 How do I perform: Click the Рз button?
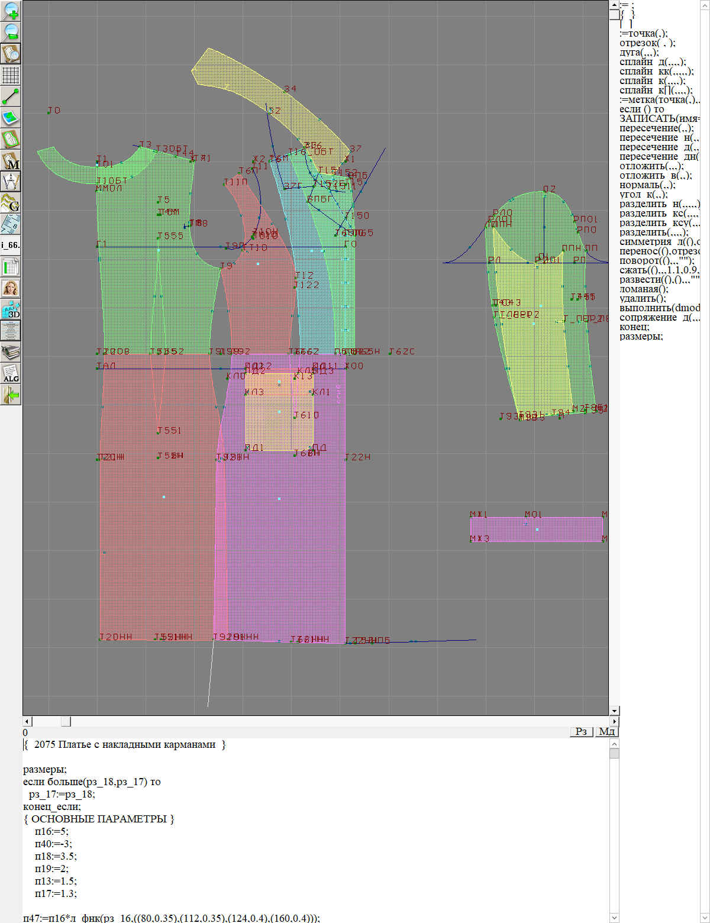[x=582, y=732]
